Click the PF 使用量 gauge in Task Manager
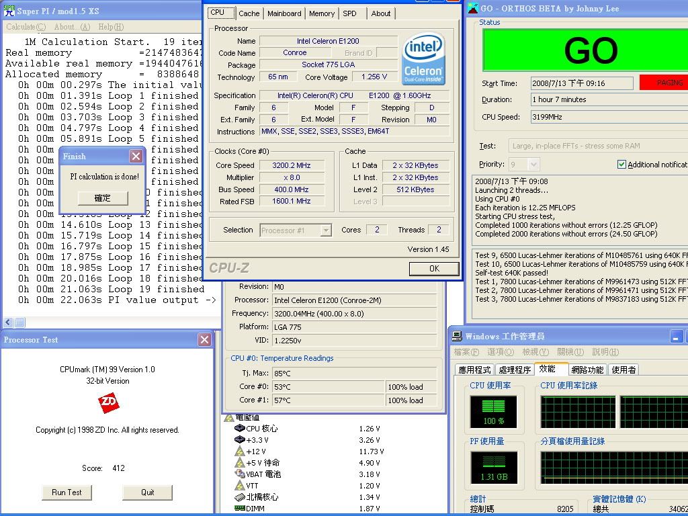The width and height of the screenshot is (688, 516). pos(494,468)
